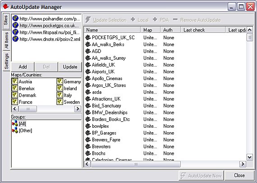Click the dnote.nl poisv2.xml globe icon

tap(15, 39)
